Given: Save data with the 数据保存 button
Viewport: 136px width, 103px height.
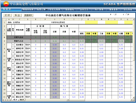Looking at the screenshot, I should tap(28, 15).
